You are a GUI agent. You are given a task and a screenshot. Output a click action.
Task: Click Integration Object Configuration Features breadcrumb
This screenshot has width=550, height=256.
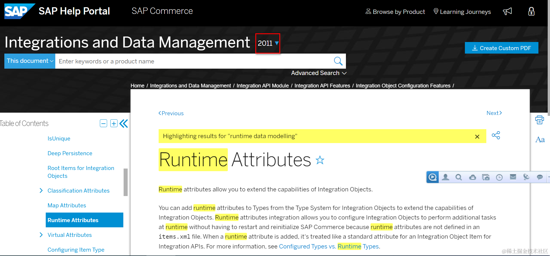(x=403, y=86)
